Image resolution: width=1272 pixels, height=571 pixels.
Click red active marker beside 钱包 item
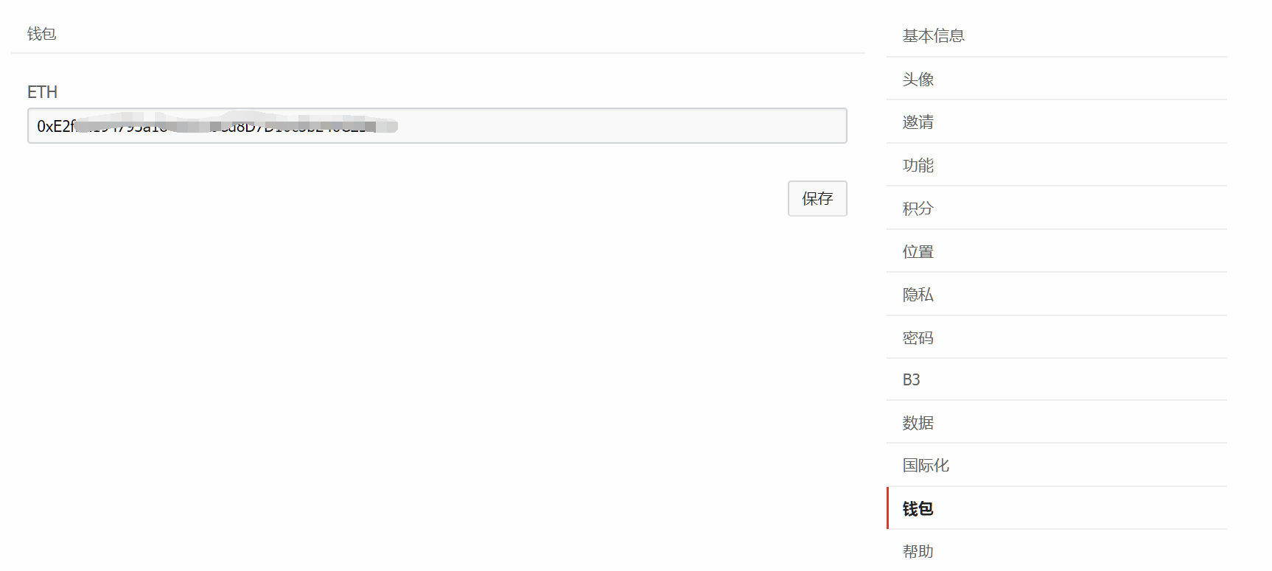coord(888,508)
